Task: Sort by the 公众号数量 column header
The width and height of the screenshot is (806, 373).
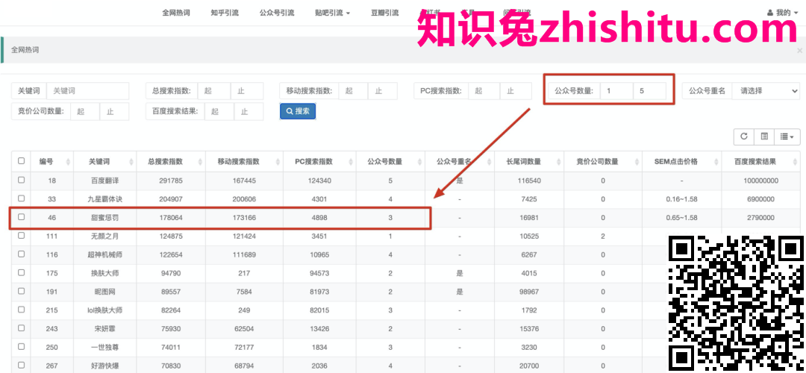Action: tap(390, 161)
